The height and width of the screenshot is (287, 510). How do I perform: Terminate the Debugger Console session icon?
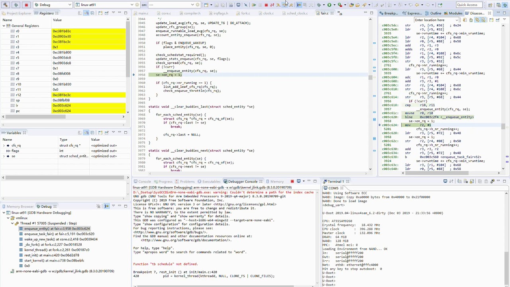click(292, 181)
